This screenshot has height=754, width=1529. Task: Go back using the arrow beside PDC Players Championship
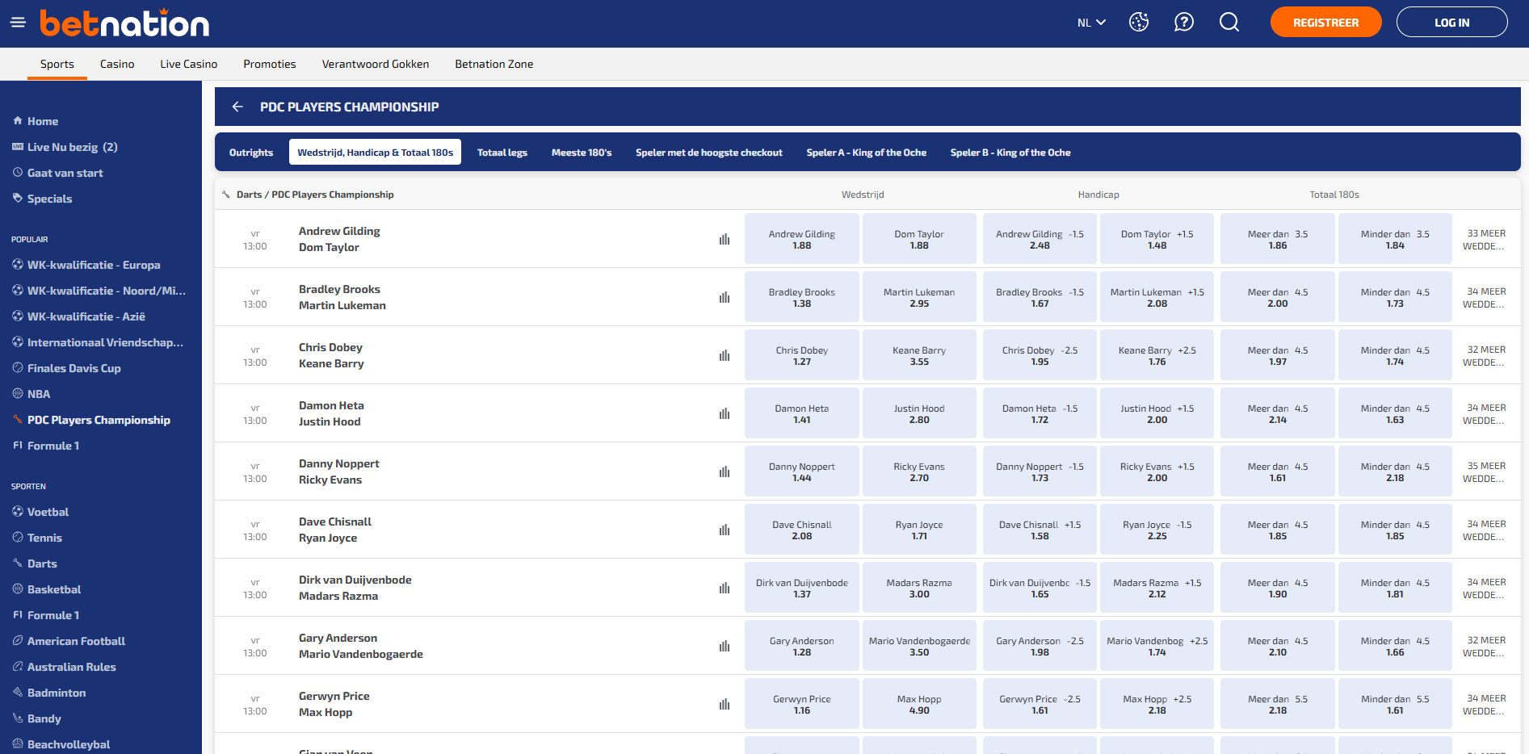tap(237, 107)
